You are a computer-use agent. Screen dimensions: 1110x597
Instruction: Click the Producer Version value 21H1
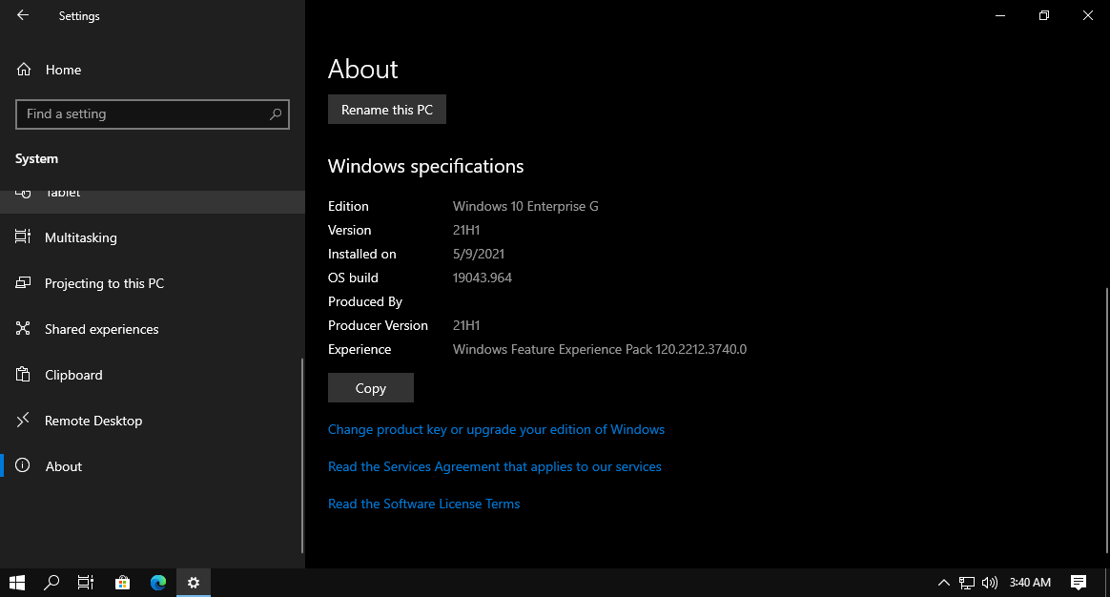[x=465, y=325]
